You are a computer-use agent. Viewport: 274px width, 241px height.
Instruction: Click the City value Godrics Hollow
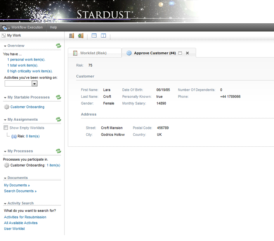113,135
